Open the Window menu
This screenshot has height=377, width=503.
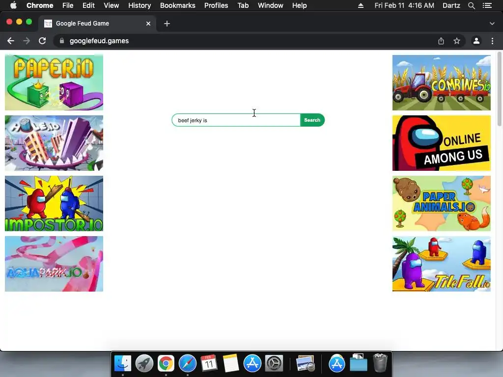(271, 5)
